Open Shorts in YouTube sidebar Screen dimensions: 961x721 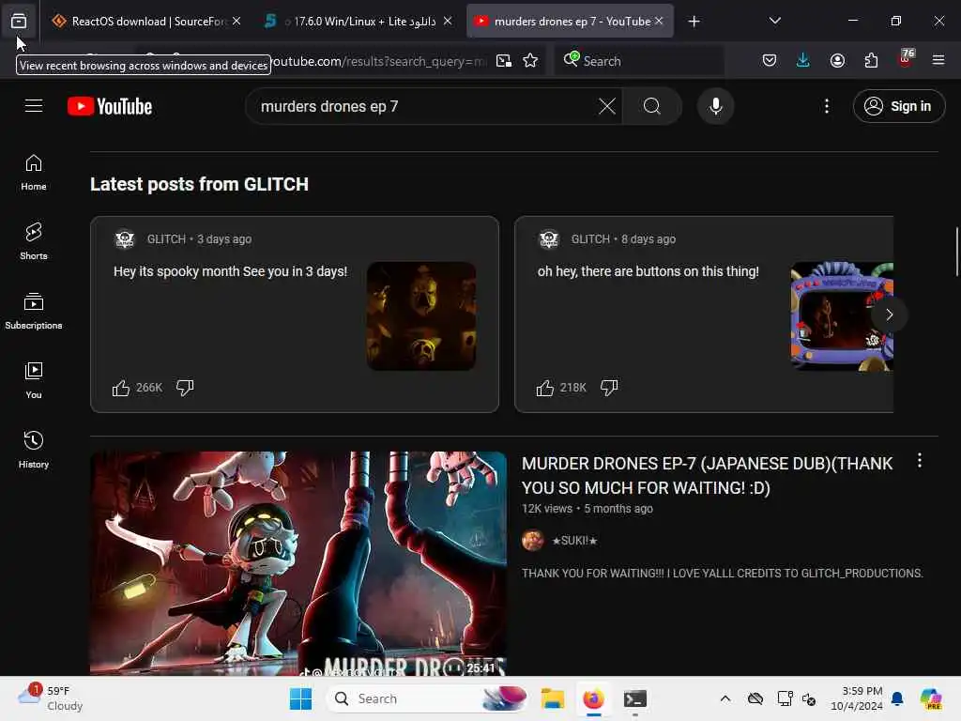pos(34,241)
